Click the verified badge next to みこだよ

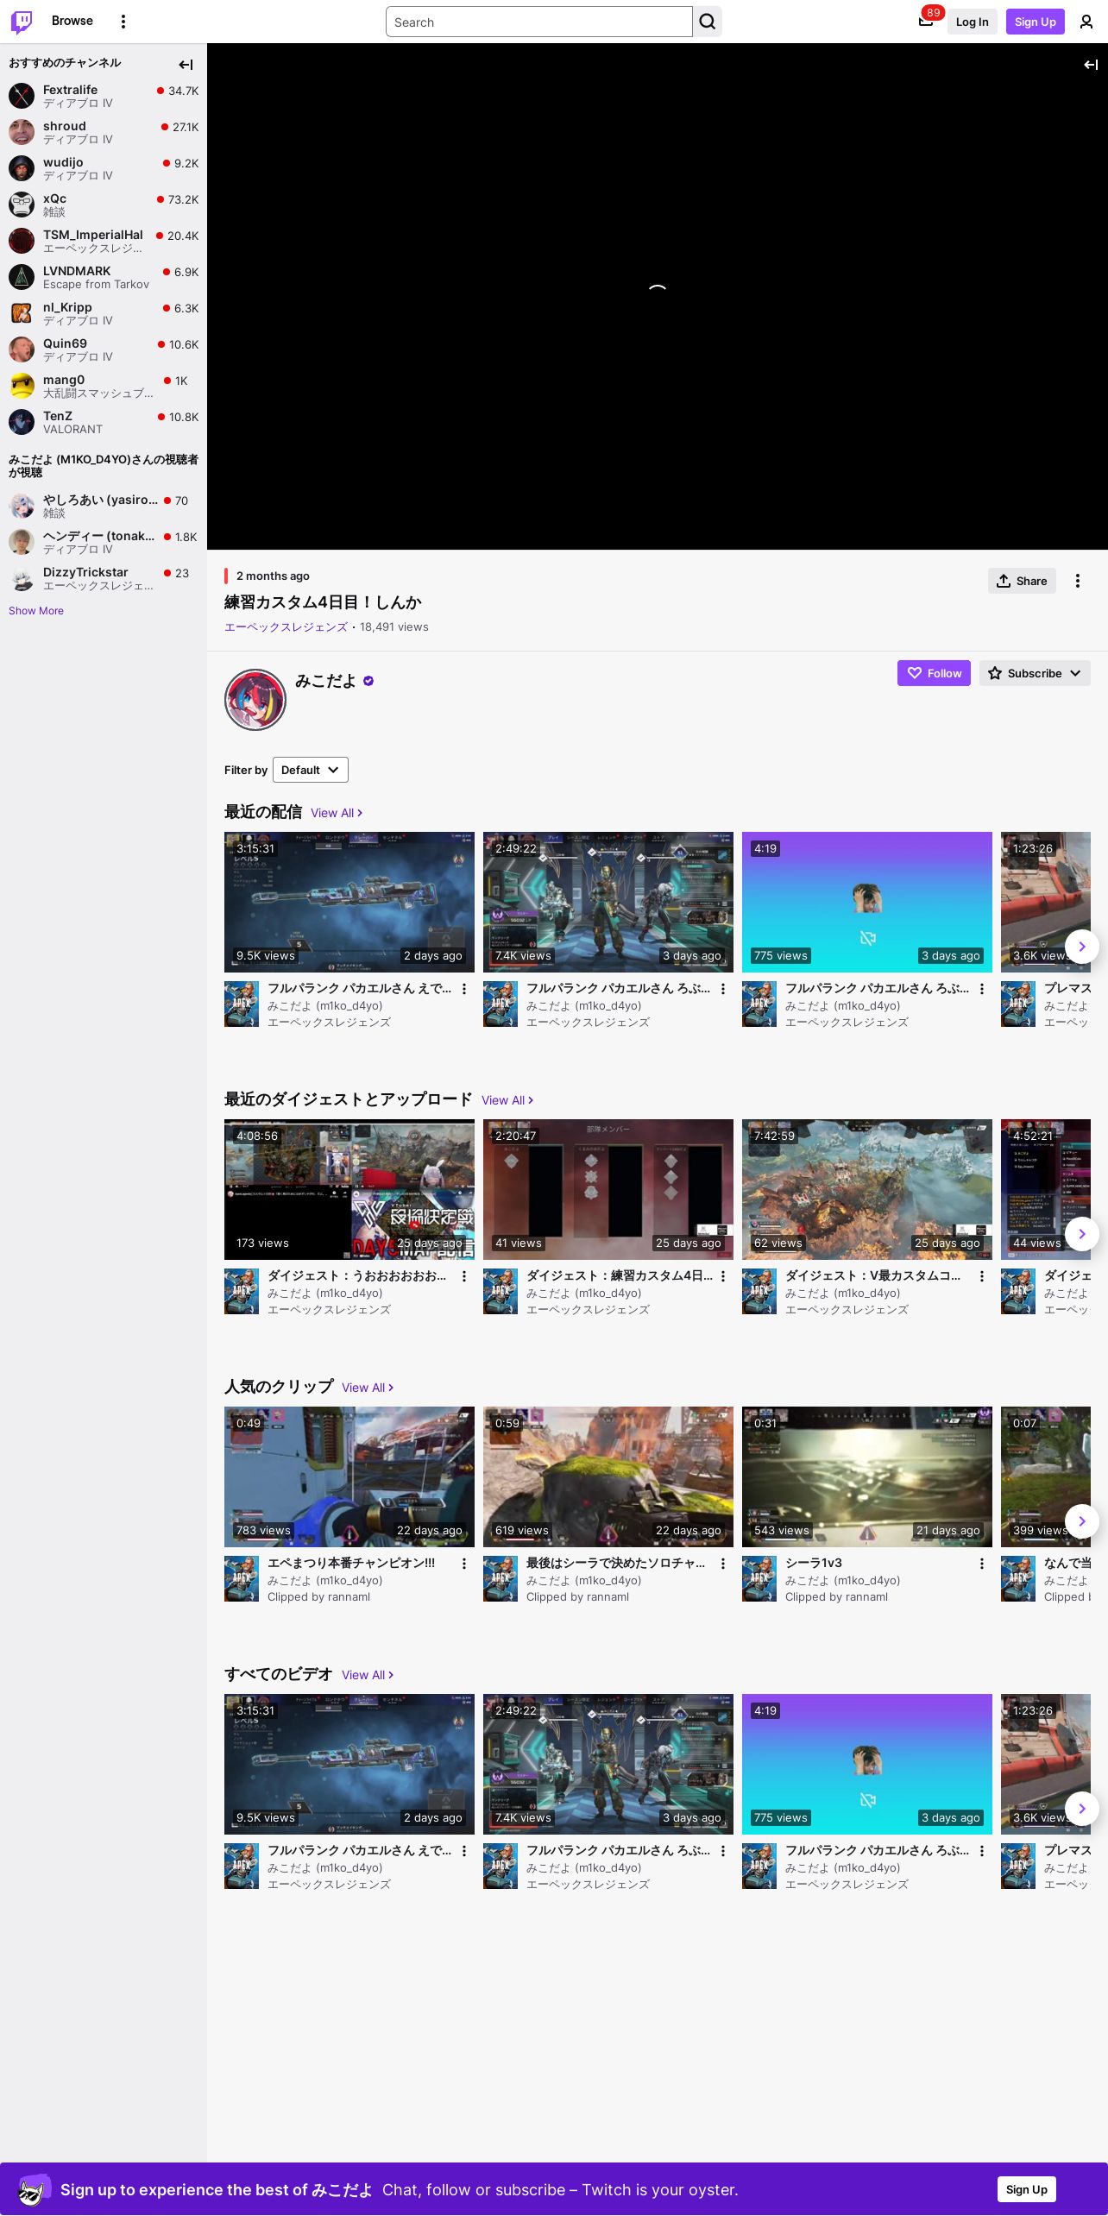368,681
